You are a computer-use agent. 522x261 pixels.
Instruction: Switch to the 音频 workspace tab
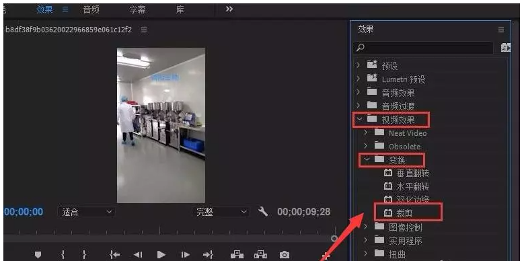(91, 9)
